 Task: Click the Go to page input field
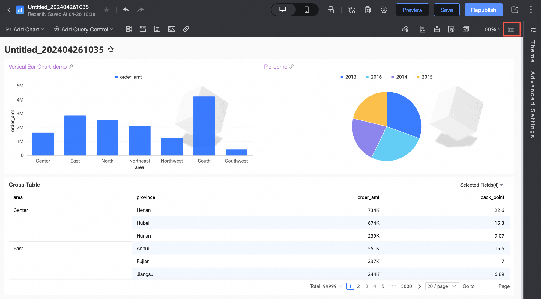(486, 286)
